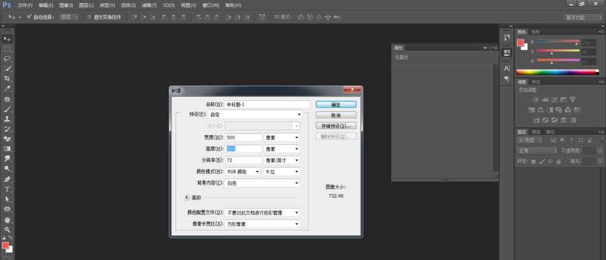606x260 pixels.
Task: Select the Hand tool
Action: (7, 219)
